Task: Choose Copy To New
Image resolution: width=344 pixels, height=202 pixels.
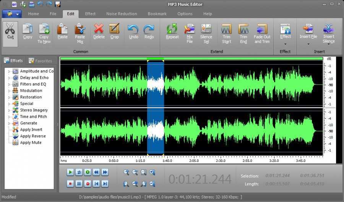Action: coord(44,33)
